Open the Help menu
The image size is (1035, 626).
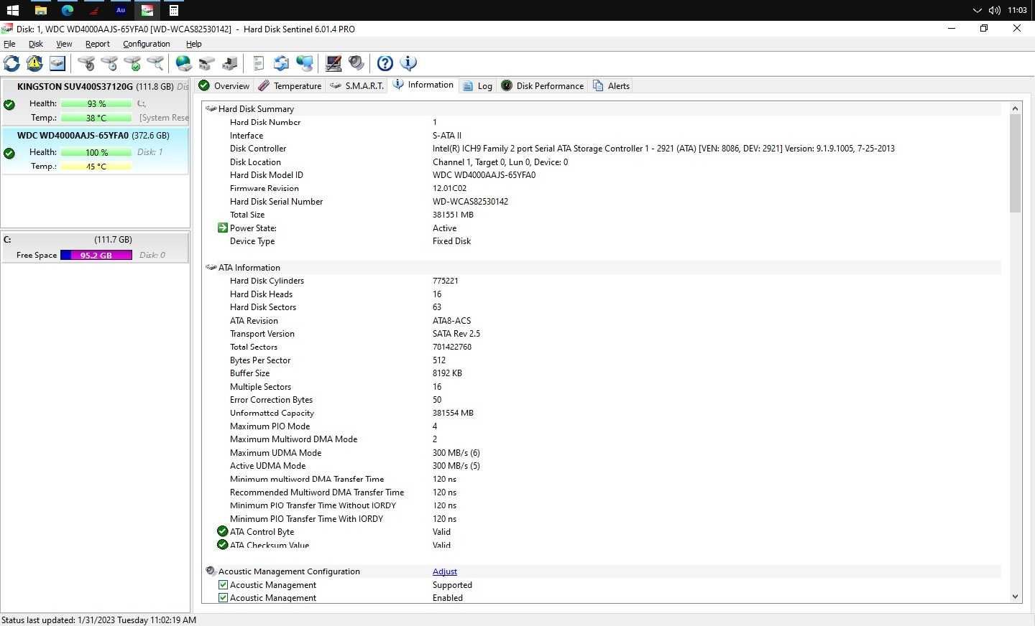click(193, 44)
